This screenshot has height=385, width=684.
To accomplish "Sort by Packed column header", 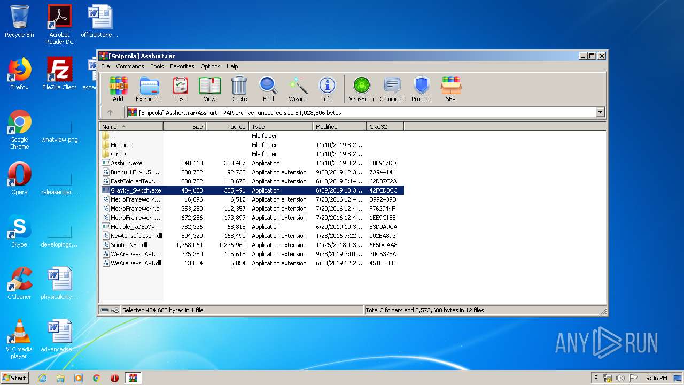I will (x=227, y=127).
